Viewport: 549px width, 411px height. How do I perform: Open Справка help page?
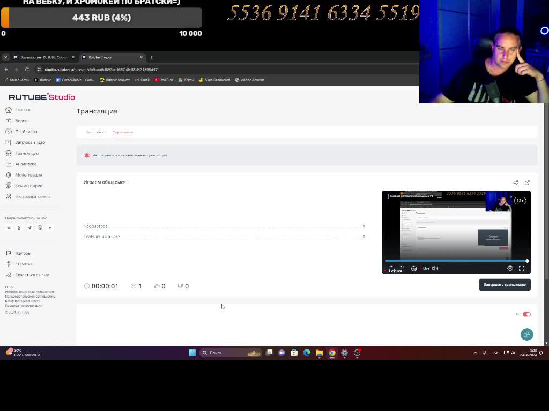coord(19,264)
